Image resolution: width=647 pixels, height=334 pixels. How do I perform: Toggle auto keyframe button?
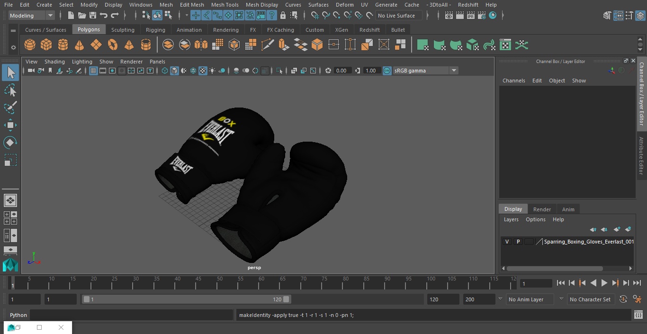click(x=623, y=299)
